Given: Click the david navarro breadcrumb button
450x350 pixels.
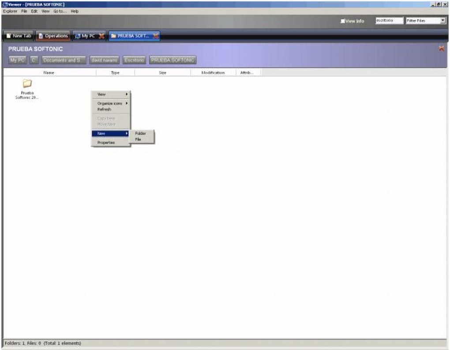Looking at the screenshot, I should pyautogui.click(x=104, y=60).
